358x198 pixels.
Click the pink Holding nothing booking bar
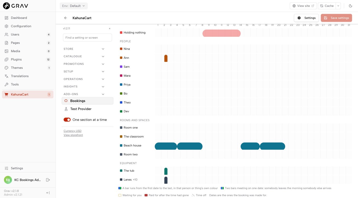pyautogui.click(x=221, y=33)
